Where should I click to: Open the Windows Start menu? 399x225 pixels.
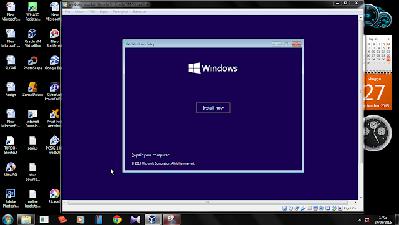[x=7, y=219]
